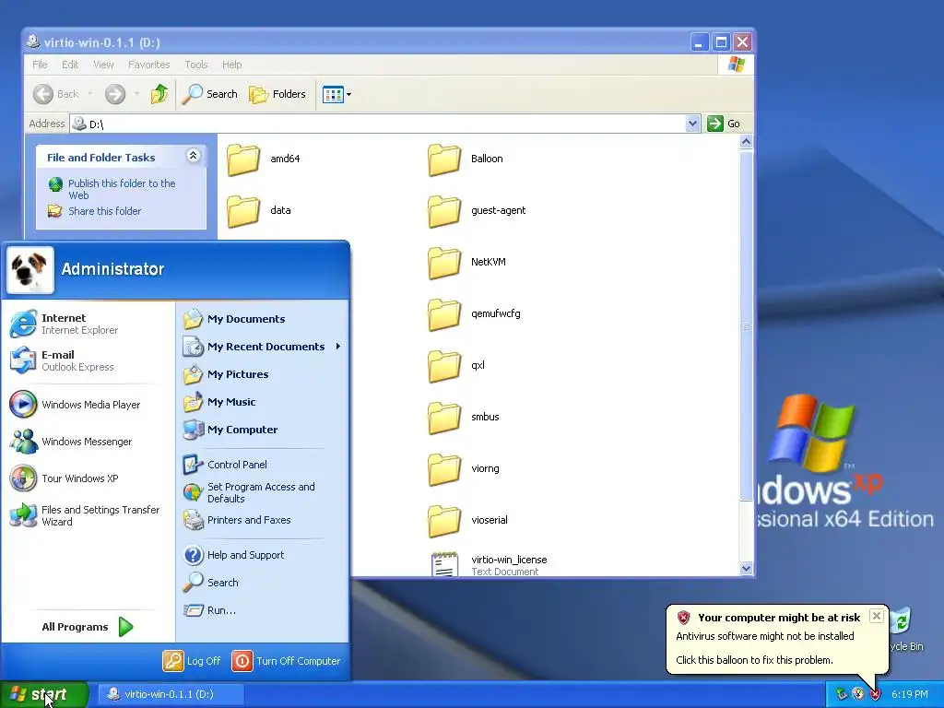Click the Start button
944x708 pixels.
click(43, 694)
